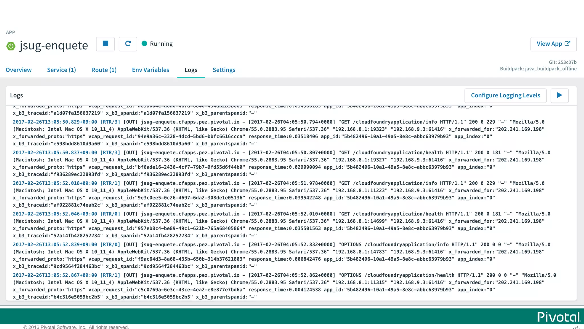Viewport: 584px width, 329px height.
Task: Click the 13:05:52.867 log timestamp
Action: (x=55, y=275)
